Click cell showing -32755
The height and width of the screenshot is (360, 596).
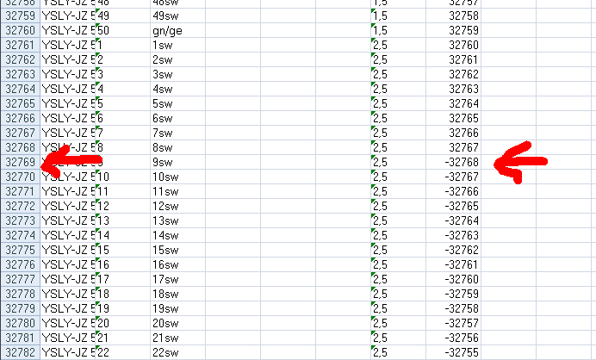[x=454, y=352]
